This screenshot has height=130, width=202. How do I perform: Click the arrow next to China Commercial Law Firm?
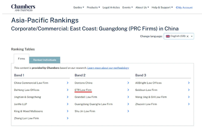[68, 83]
